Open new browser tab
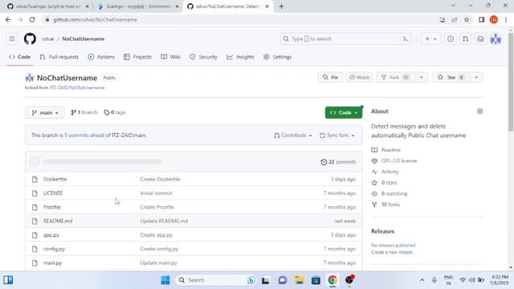The width and height of the screenshot is (514, 289). [281, 6]
